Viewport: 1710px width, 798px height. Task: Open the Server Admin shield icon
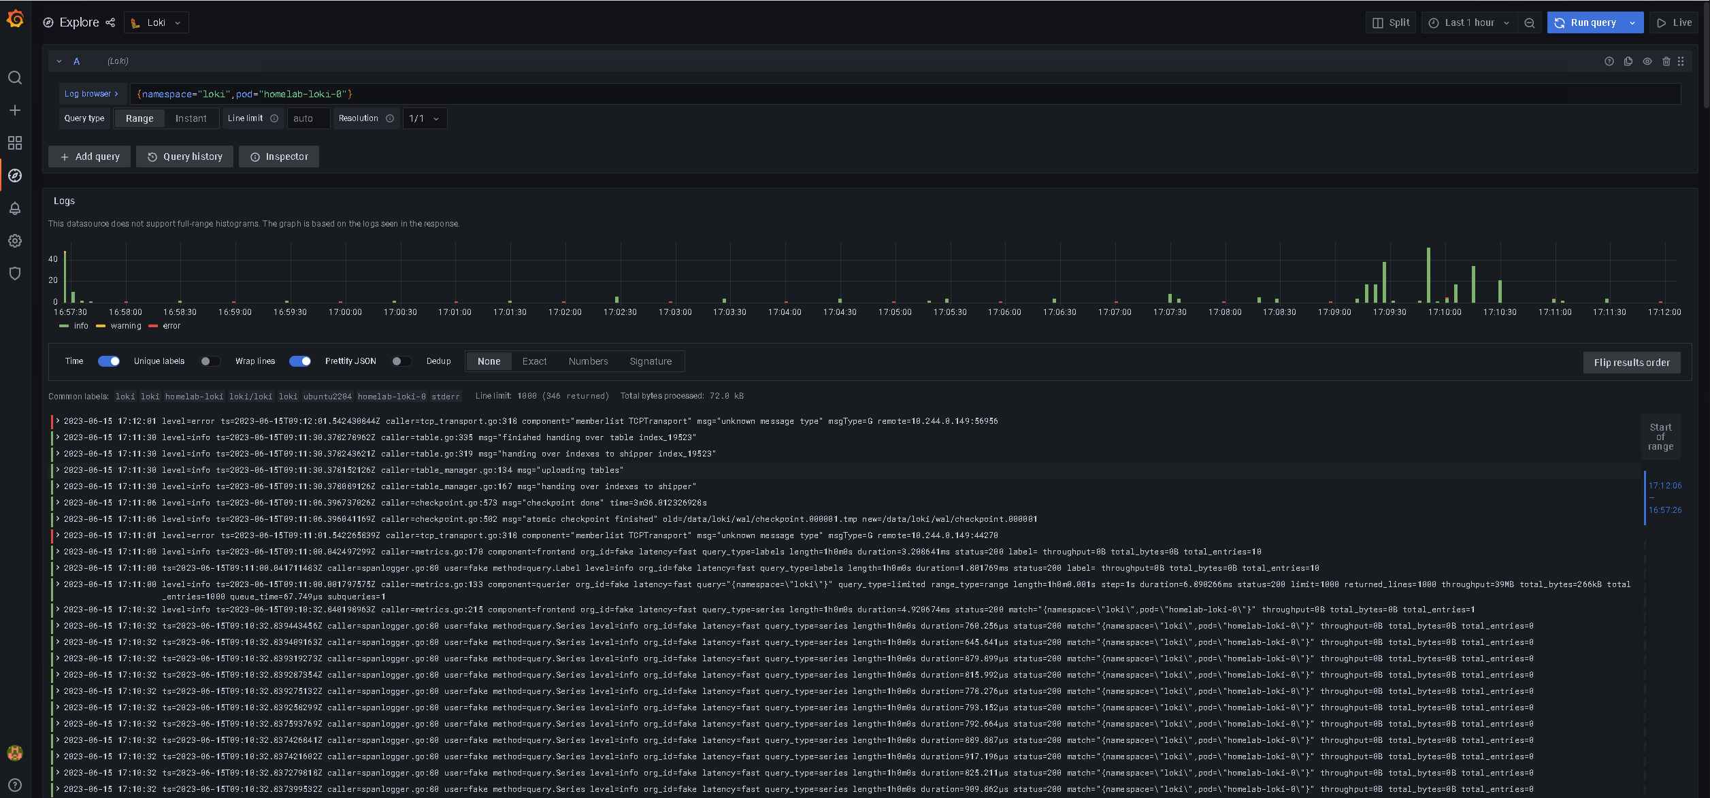(15, 273)
